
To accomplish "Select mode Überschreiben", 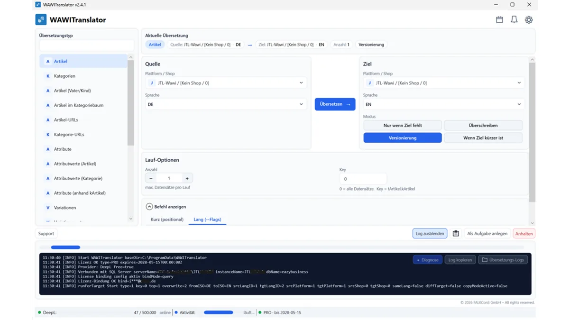I will pos(483,126).
